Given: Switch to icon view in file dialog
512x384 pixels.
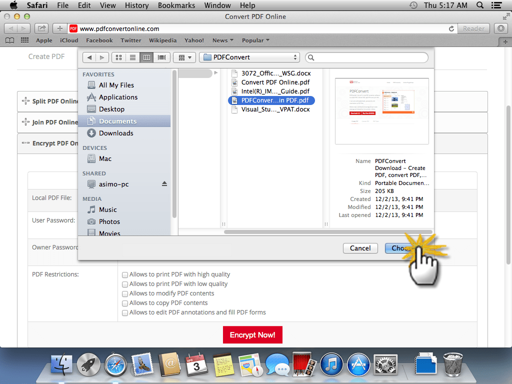Looking at the screenshot, I should pos(118,57).
